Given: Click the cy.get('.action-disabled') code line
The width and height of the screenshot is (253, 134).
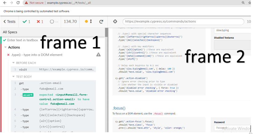Looking at the screenshot, I should point(131,78).
